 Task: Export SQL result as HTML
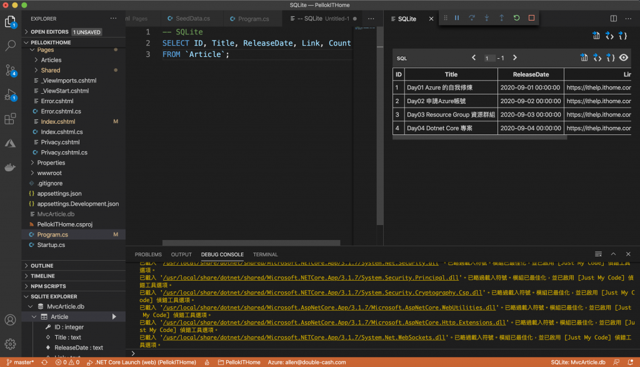click(x=597, y=58)
